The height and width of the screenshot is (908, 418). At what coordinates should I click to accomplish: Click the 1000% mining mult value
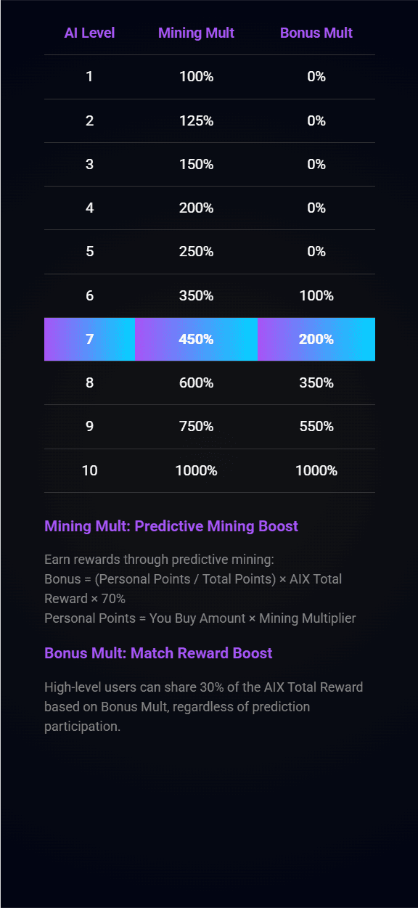196,470
